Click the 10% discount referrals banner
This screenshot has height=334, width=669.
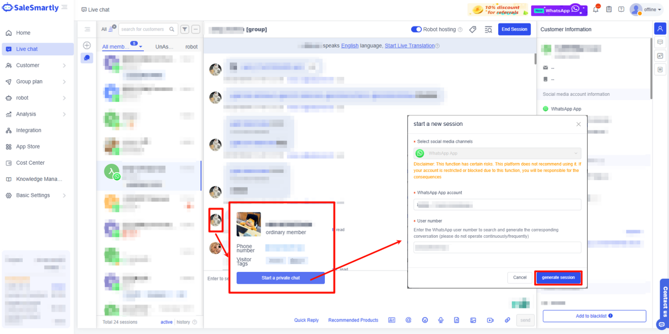tap(498, 10)
